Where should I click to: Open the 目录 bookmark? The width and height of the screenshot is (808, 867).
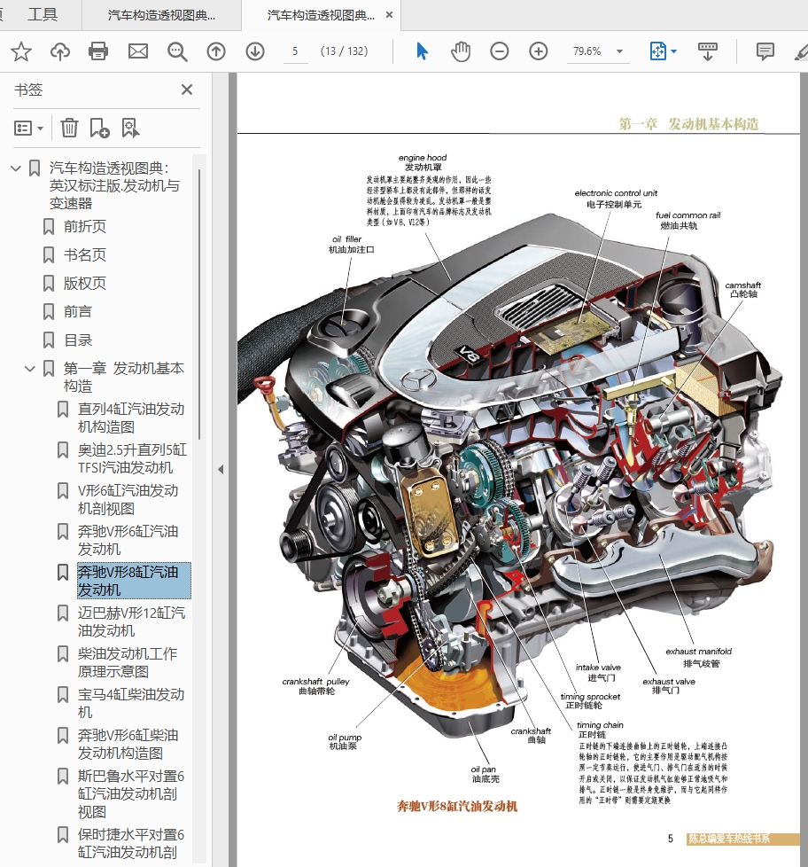(78, 340)
